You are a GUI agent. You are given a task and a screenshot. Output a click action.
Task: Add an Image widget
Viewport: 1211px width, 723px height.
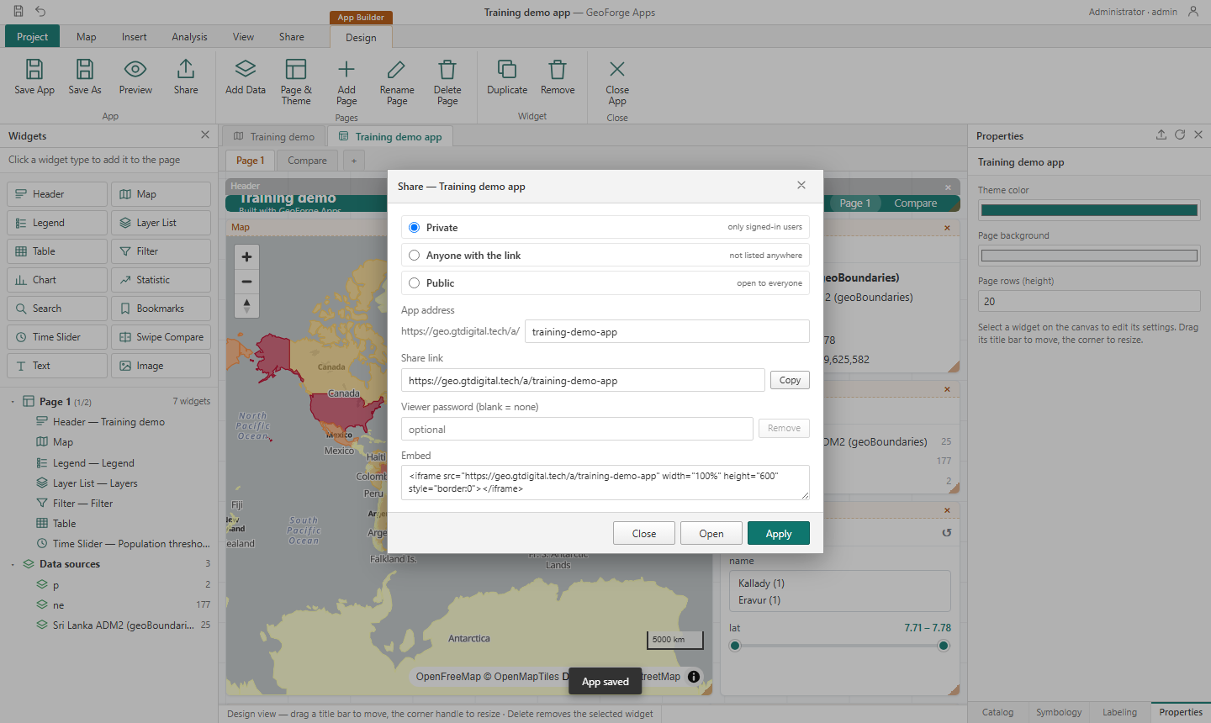tap(161, 366)
